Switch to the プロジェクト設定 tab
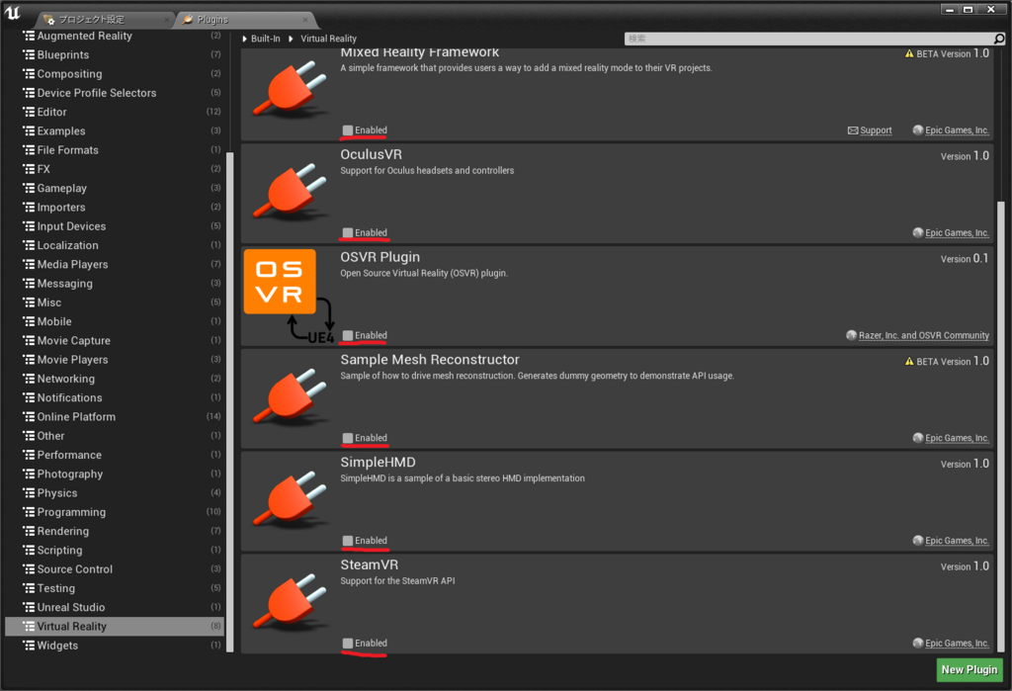1012x691 pixels. click(x=103, y=20)
